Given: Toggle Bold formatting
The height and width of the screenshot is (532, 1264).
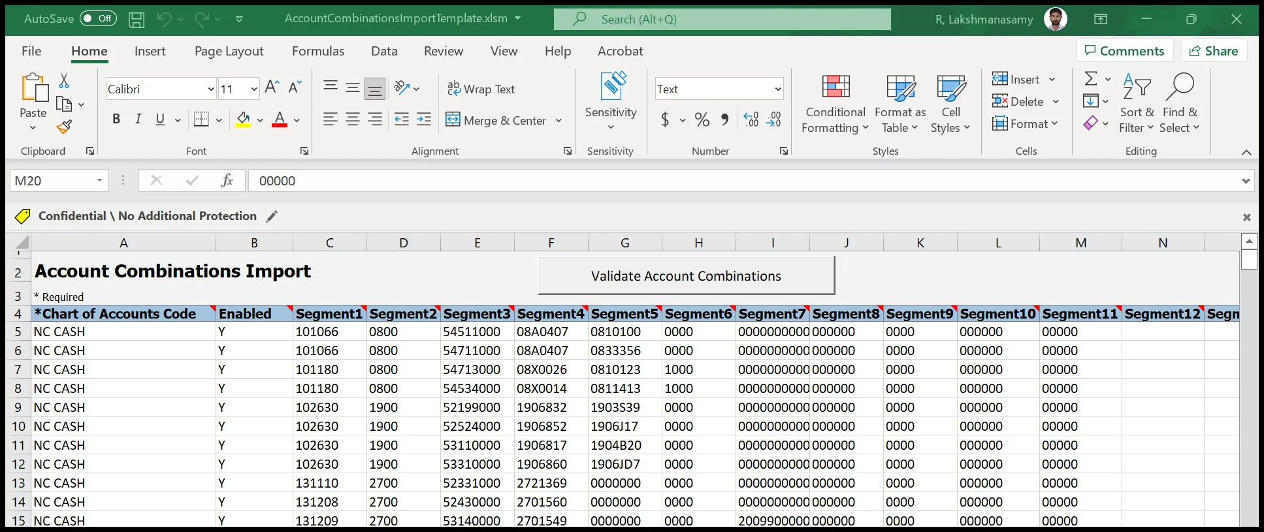Looking at the screenshot, I should click(116, 119).
